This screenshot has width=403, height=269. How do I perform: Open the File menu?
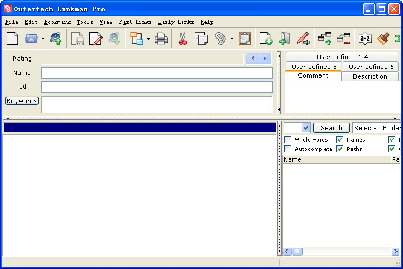pyautogui.click(x=11, y=22)
